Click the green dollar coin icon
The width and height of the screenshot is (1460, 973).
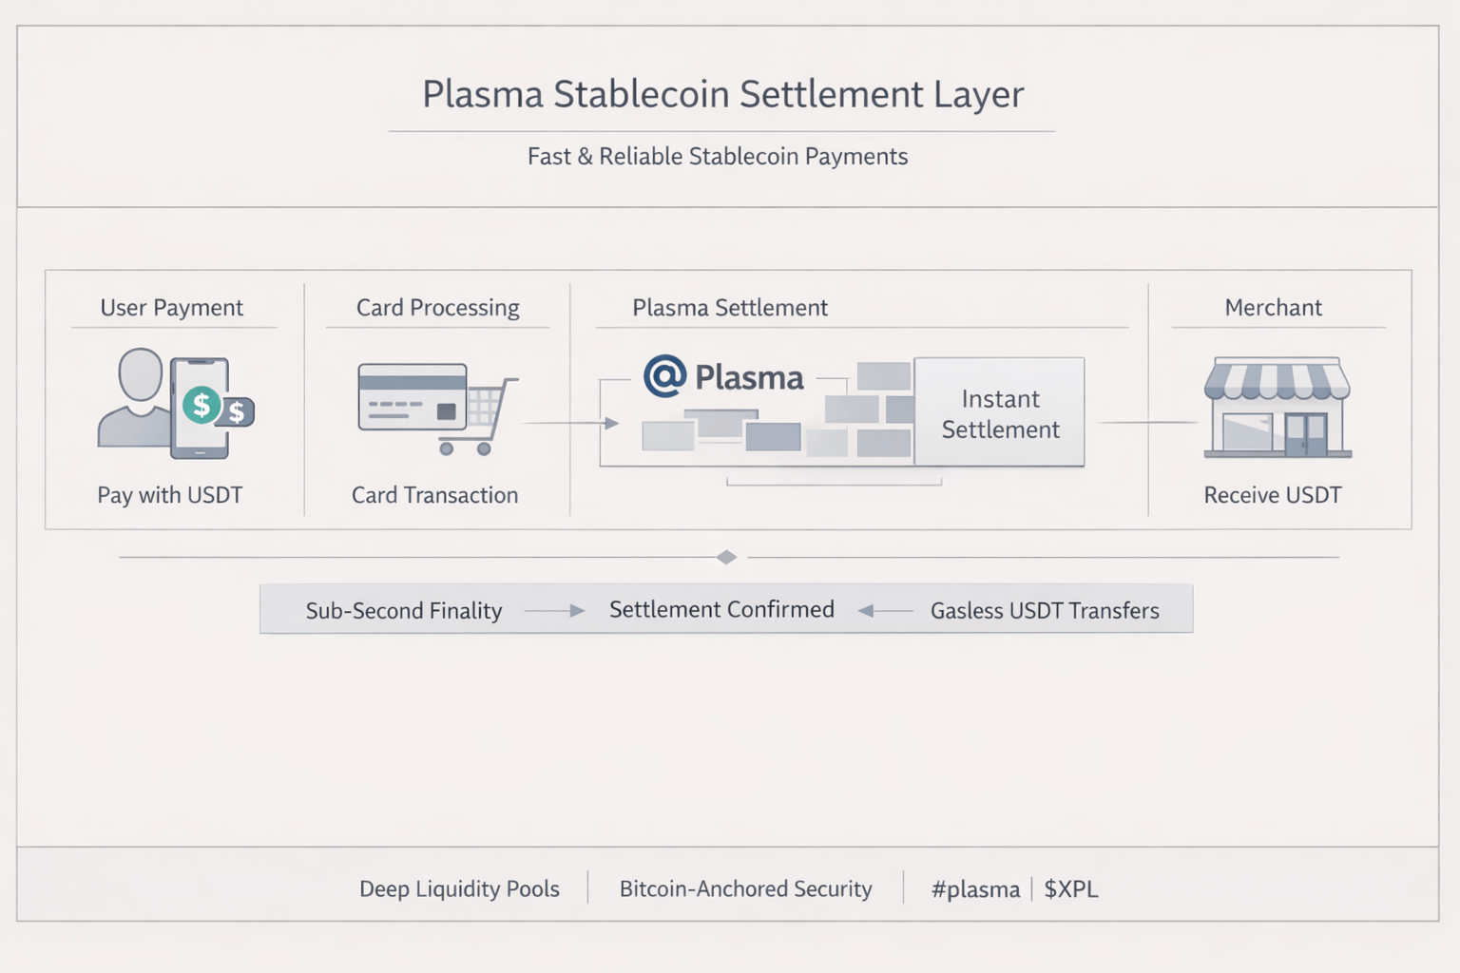click(x=202, y=405)
